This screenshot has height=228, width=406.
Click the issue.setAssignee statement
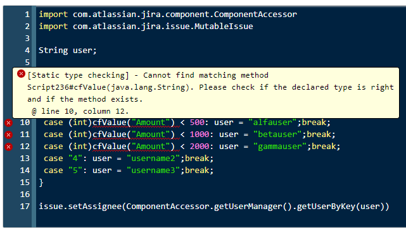[214, 207]
